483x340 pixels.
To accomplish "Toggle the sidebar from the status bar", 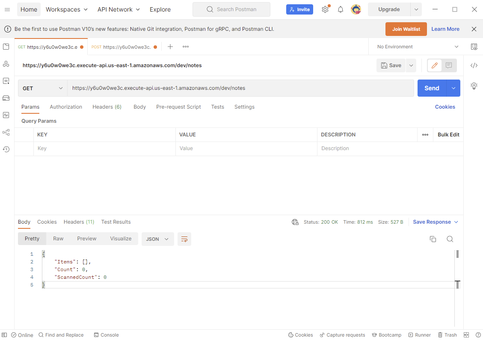I will pyautogui.click(x=4, y=335).
